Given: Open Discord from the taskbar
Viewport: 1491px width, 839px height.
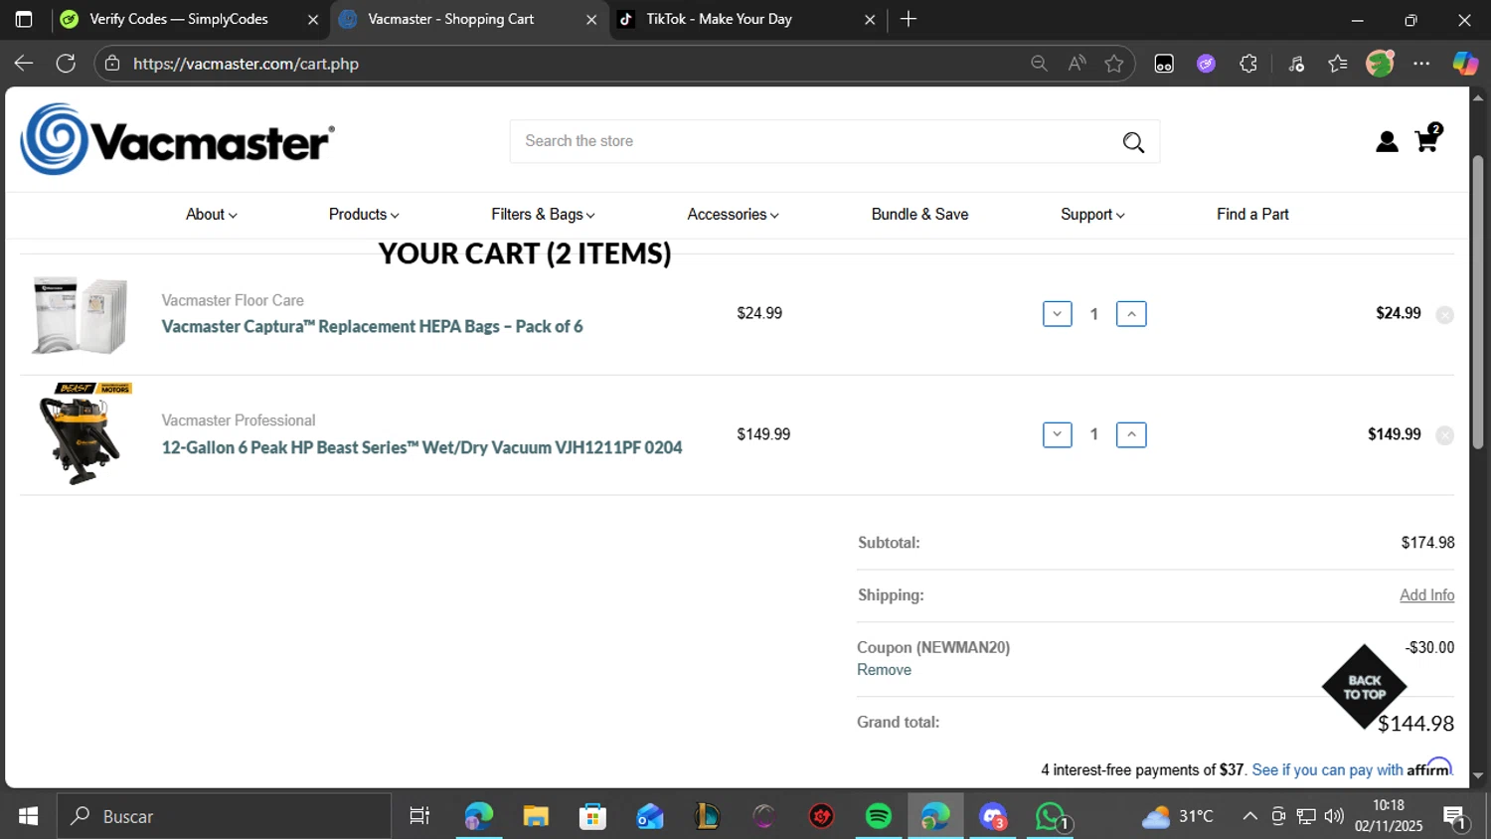Looking at the screenshot, I should [x=993, y=816].
